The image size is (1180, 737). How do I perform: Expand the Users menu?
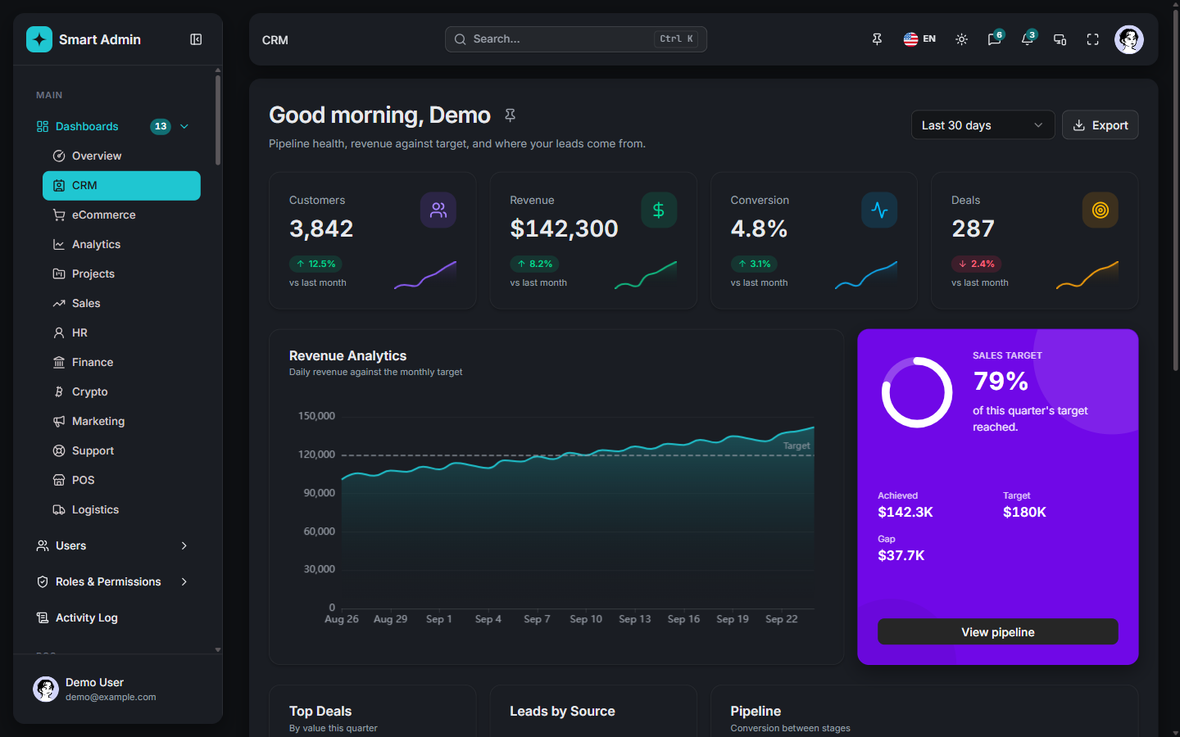(x=113, y=545)
